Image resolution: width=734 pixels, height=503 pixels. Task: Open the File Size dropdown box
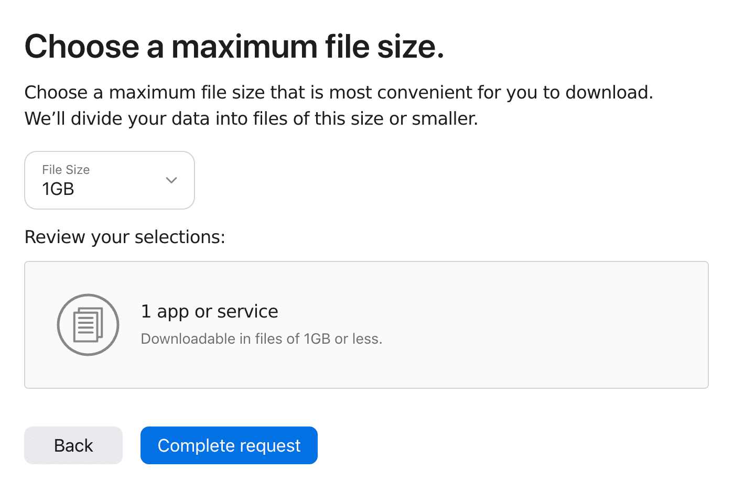110,180
